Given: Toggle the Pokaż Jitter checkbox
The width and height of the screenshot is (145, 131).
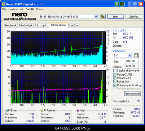Looking at the screenshot, I should (x=115, y=81).
